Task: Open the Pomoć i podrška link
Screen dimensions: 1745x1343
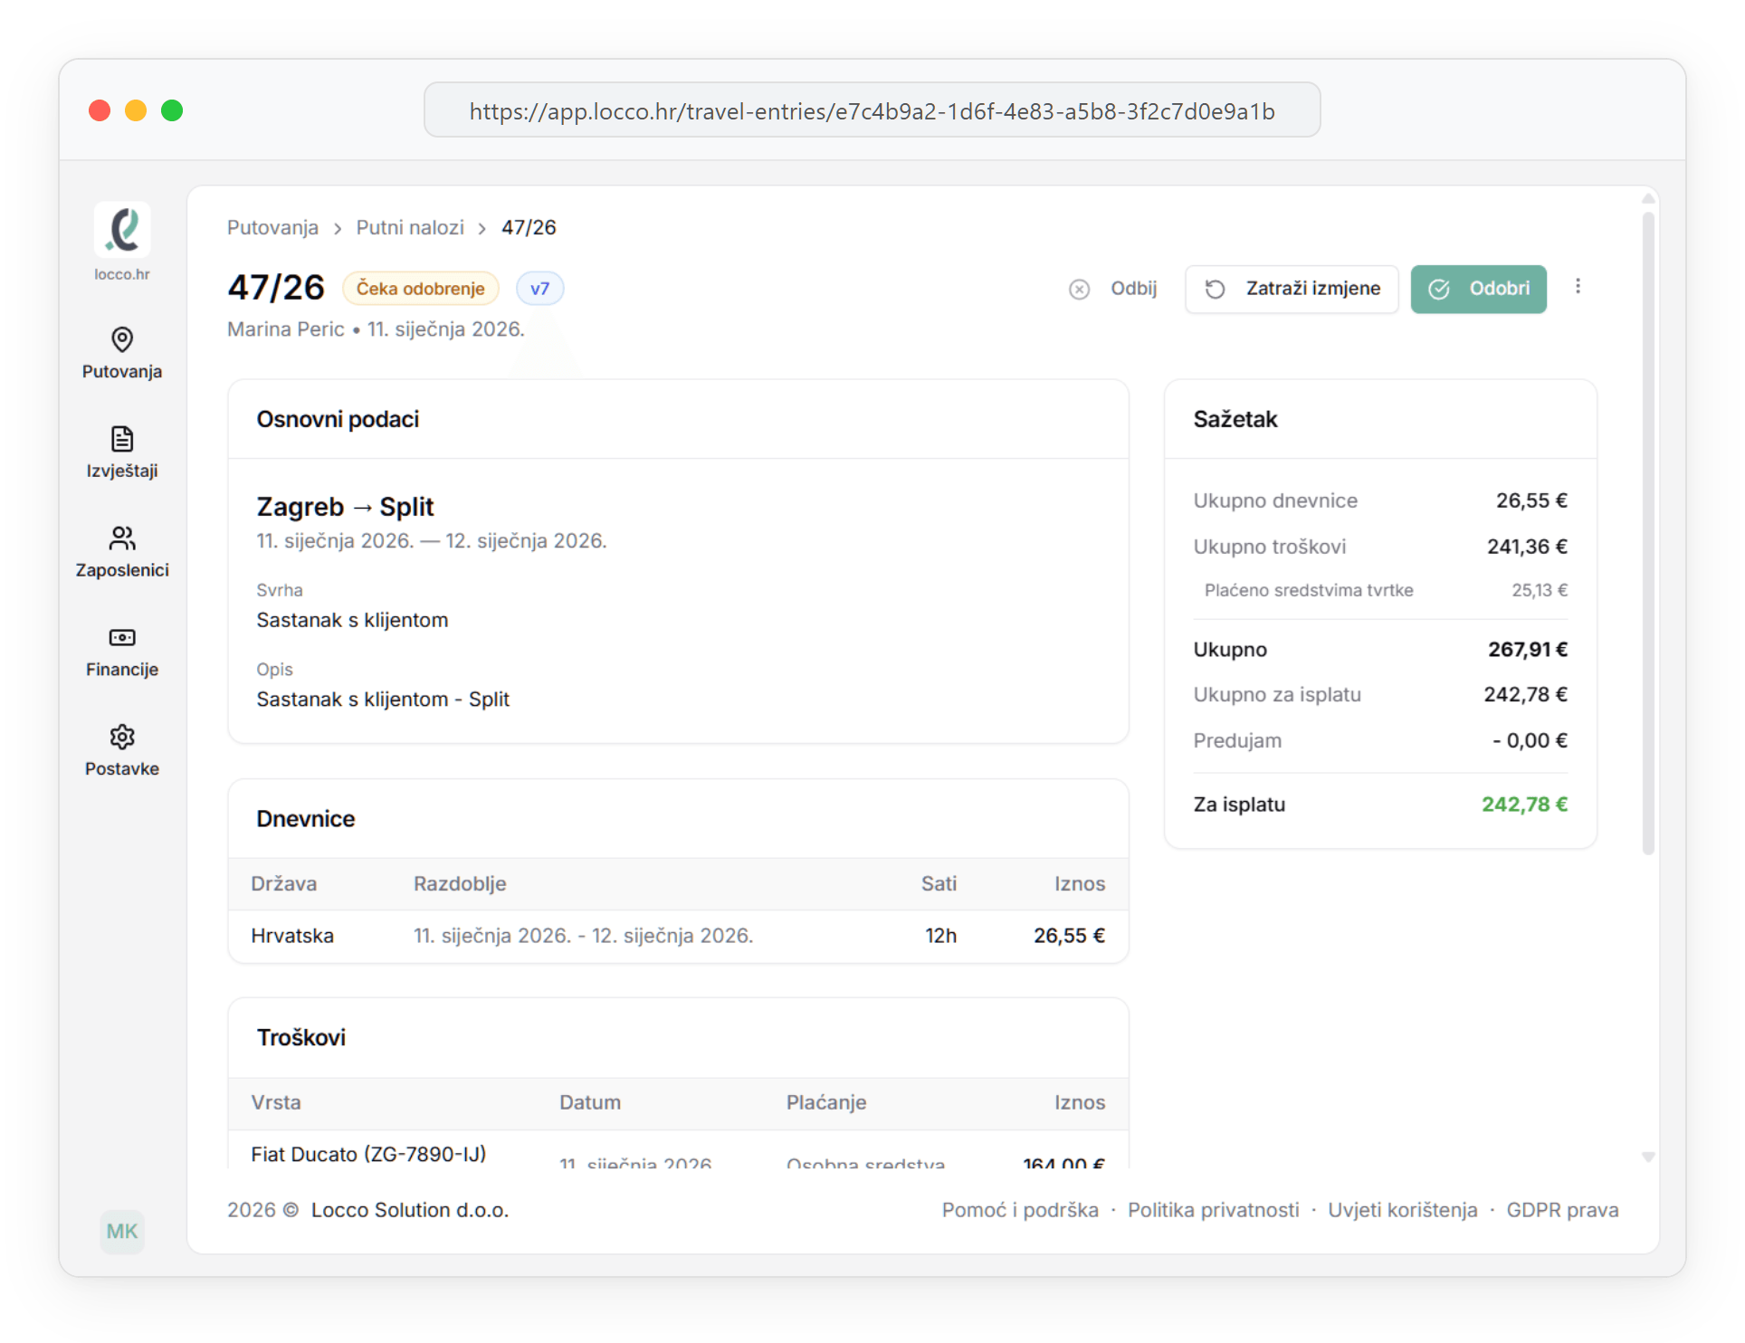Action: click(1020, 1210)
